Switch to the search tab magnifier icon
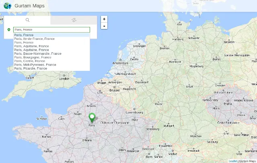 coord(27,20)
